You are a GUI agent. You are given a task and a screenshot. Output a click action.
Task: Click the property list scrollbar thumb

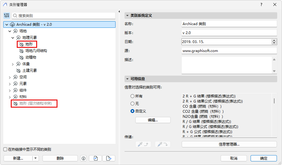coord(274,101)
